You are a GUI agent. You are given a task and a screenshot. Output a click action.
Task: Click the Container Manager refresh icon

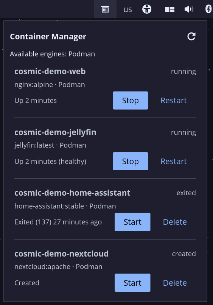tap(191, 36)
